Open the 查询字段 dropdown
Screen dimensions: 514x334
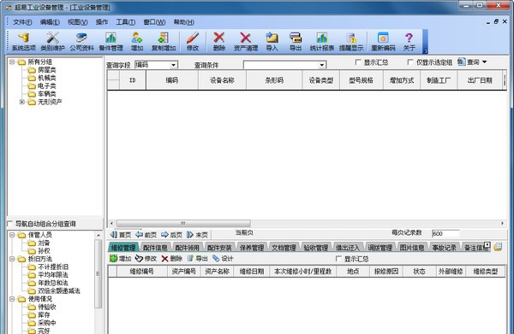click(173, 65)
